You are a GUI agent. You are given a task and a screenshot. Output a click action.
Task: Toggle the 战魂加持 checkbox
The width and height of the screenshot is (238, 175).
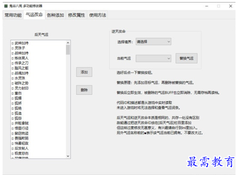[13, 74]
